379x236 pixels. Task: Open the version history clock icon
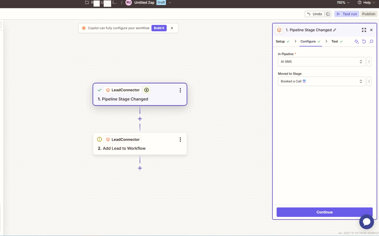pos(328,14)
